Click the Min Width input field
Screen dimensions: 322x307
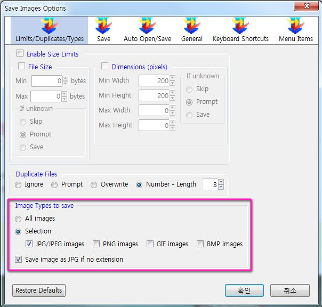point(154,80)
